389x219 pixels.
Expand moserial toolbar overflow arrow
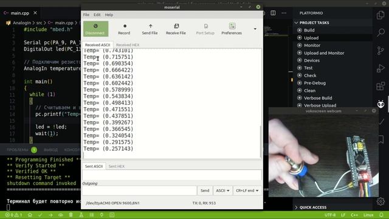(255, 29)
